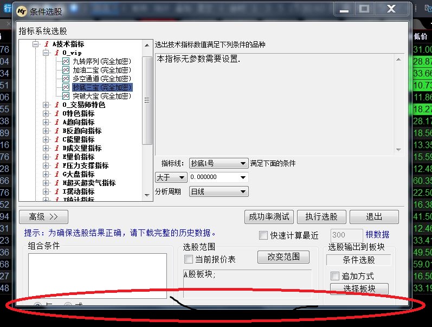Click the red icon beside C能量指标
Screen dimensions: 432x327
pyautogui.click(x=56, y=139)
